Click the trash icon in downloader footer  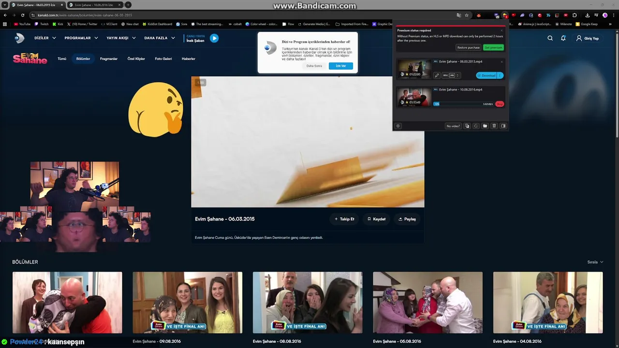[494, 126]
